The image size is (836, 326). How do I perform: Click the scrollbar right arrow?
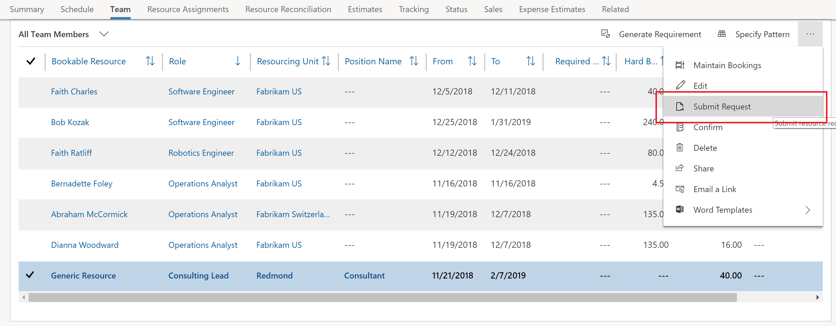coord(817,297)
